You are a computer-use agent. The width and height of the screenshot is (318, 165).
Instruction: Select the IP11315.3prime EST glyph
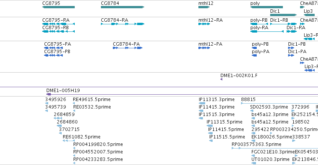pos(202,103)
